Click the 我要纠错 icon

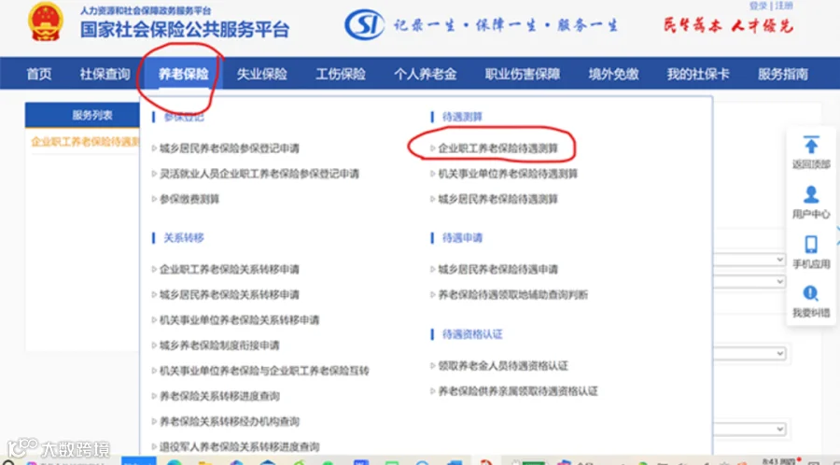click(810, 293)
